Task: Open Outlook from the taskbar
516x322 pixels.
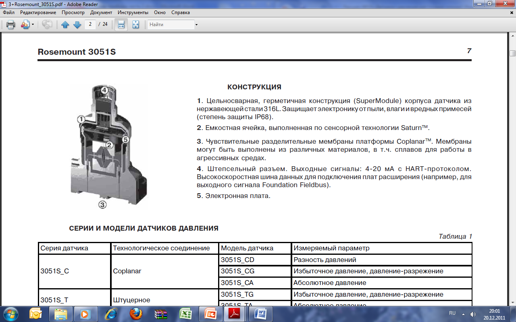Action: (35, 314)
